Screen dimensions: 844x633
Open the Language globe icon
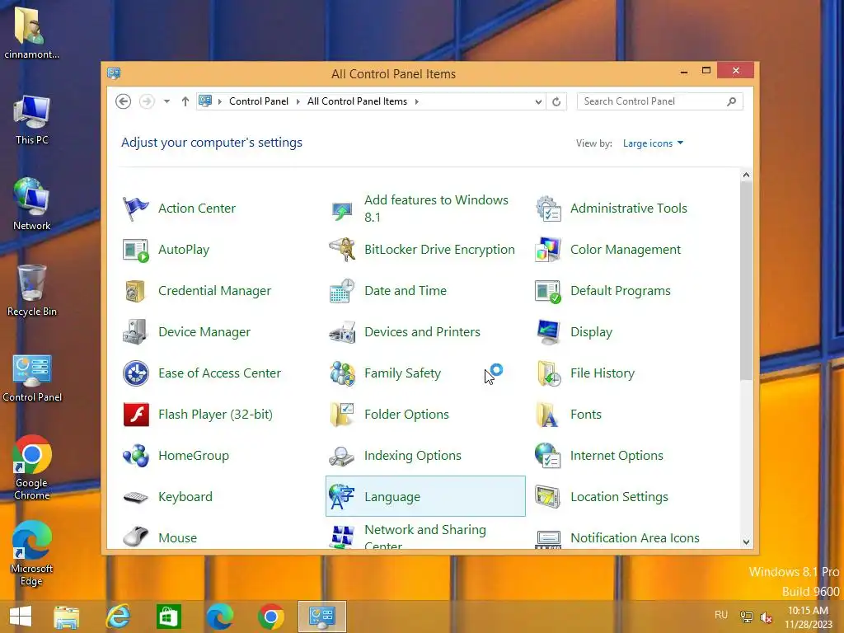342,497
